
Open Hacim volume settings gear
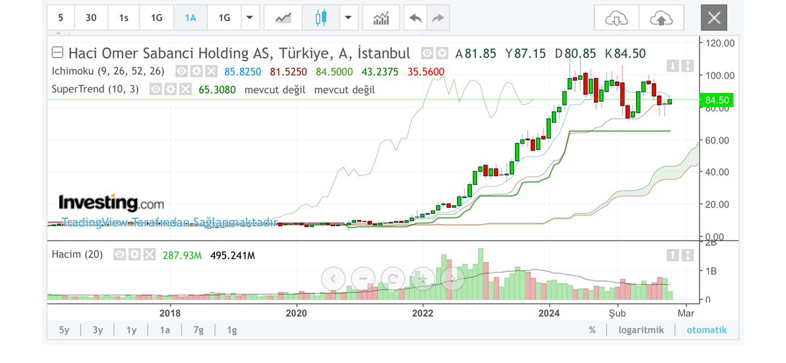tap(134, 255)
